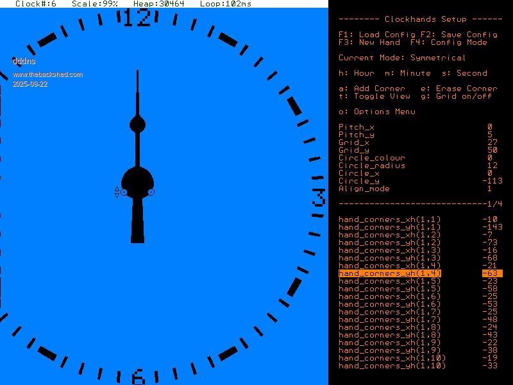Select the 'h: Hour' hand option
This screenshot has height=385, width=513.
click(357, 73)
